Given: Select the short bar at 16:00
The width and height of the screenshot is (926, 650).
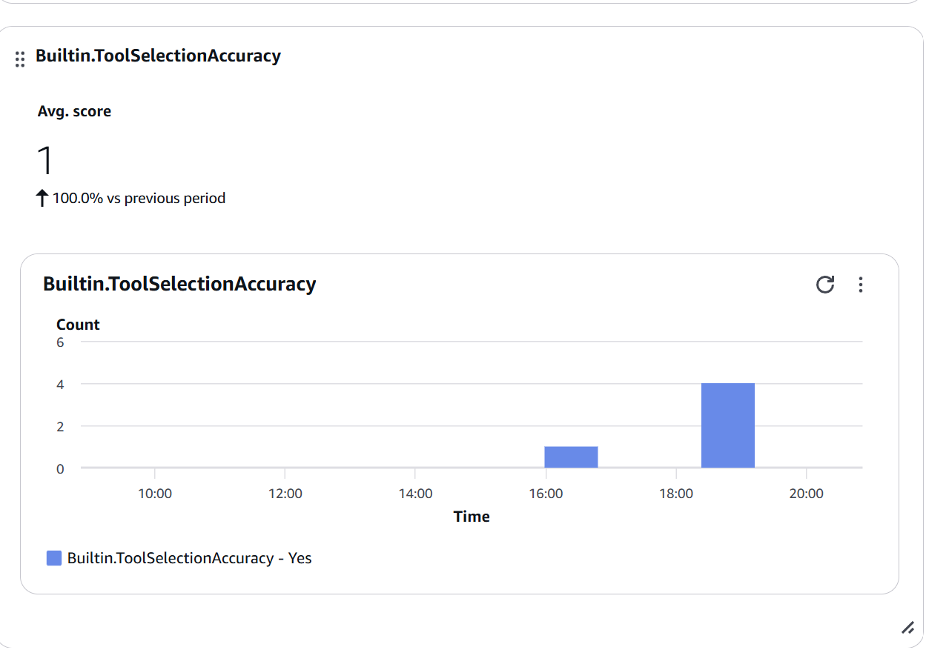Looking at the screenshot, I should [571, 457].
